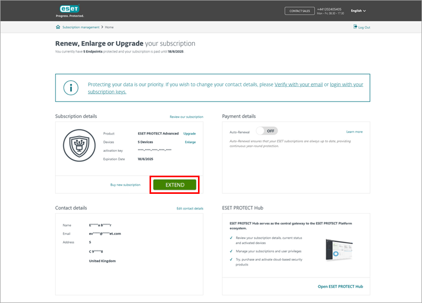Click the Enlarge link beside devices
This screenshot has width=422, height=303.
pos(190,142)
